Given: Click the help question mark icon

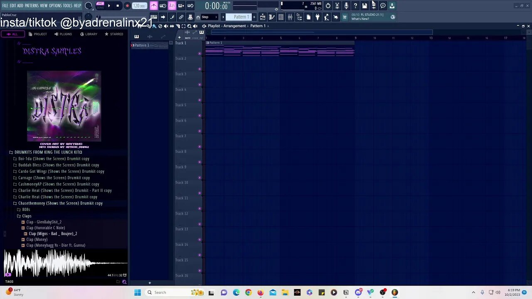Looking at the screenshot, I should (x=355, y=6).
